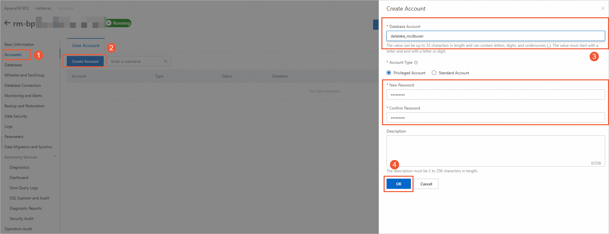Click the Create Account button
Viewport: 609px width, 234px height.
point(85,61)
